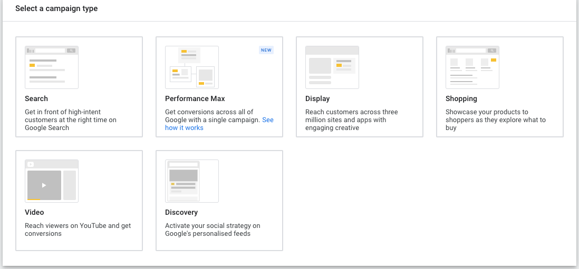579x269 pixels.
Task: Select the Shopping campaign title
Action: click(x=461, y=98)
